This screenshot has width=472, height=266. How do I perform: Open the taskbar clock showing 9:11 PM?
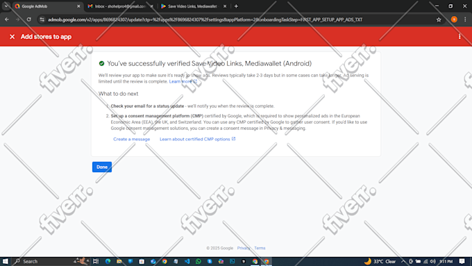click(446, 261)
